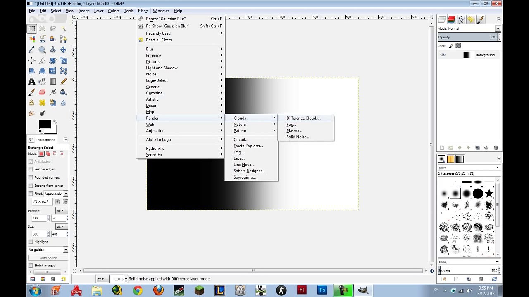Adjust the layer Opacity slider
This screenshot has width=529, height=297.
coord(469,37)
